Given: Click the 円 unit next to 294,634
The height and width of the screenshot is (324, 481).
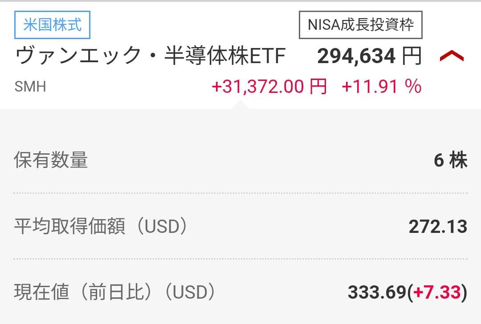Looking at the screenshot, I should [412, 56].
